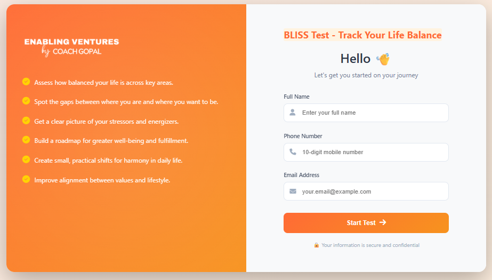Click checkmark next to 'Spot the gaps'
This screenshot has width=492, height=280.
(26, 101)
